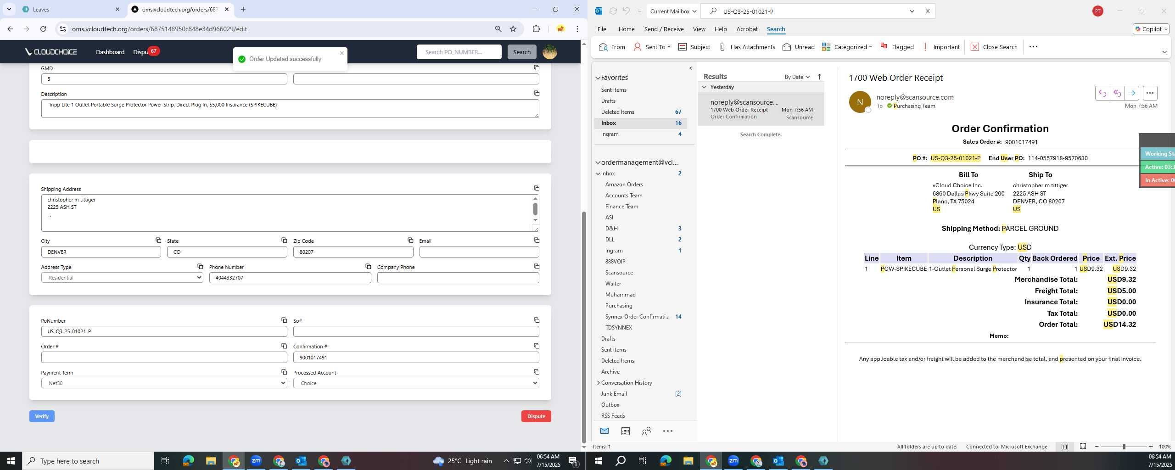1175x470 pixels.
Task: Open the Outlook People view
Action: coord(646,431)
